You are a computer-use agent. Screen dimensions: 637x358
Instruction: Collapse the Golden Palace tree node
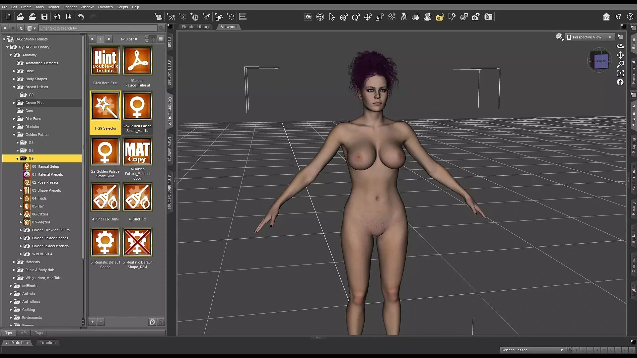pos(14,135)
